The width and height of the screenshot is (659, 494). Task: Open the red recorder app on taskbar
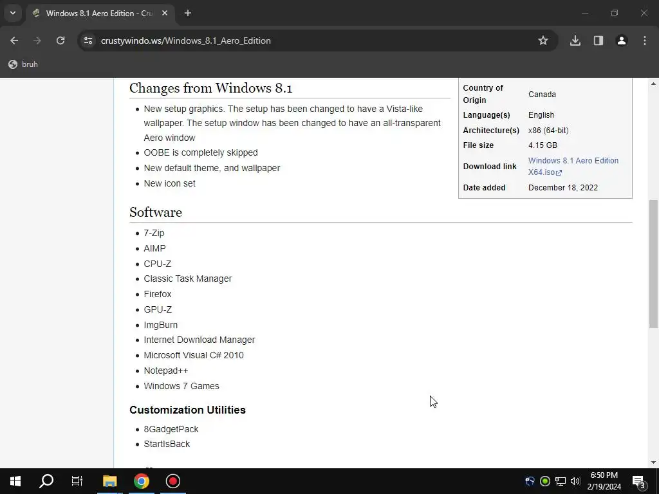(172, 481)
